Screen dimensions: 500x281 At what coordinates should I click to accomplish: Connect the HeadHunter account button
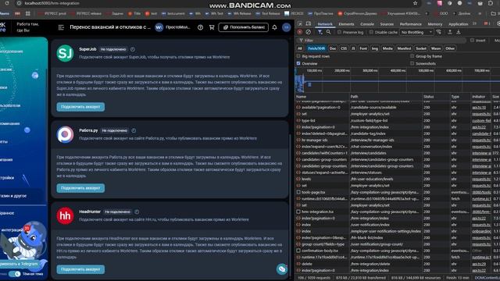(x=80, y=269)
